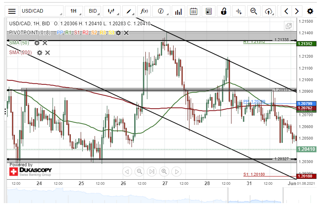The image size is (319, 206).
Task: Expand the 1H timeframe selector
Action: [75, 11]
